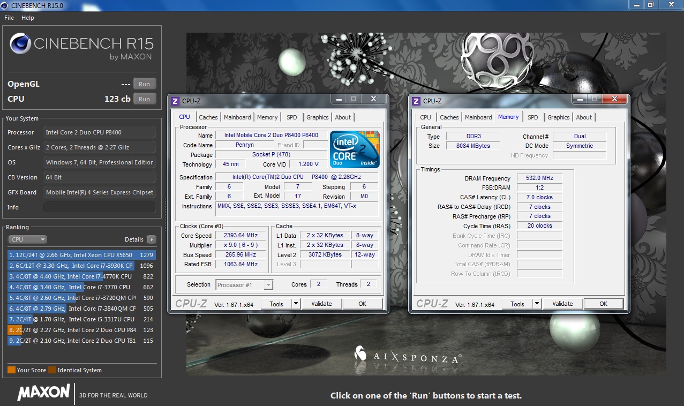Click Tools button in CPU tab window
Viewport: 684px width, 406px height.
click(276, 304)
